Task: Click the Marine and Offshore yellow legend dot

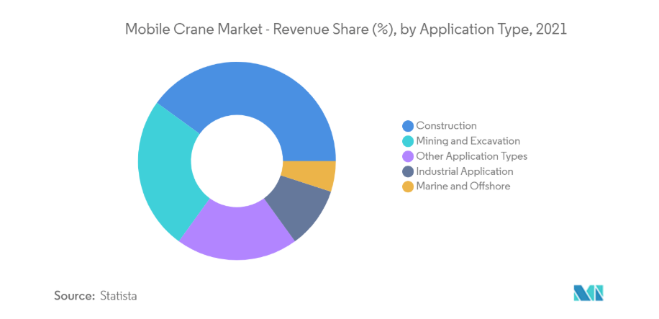Action: [408, 187]
